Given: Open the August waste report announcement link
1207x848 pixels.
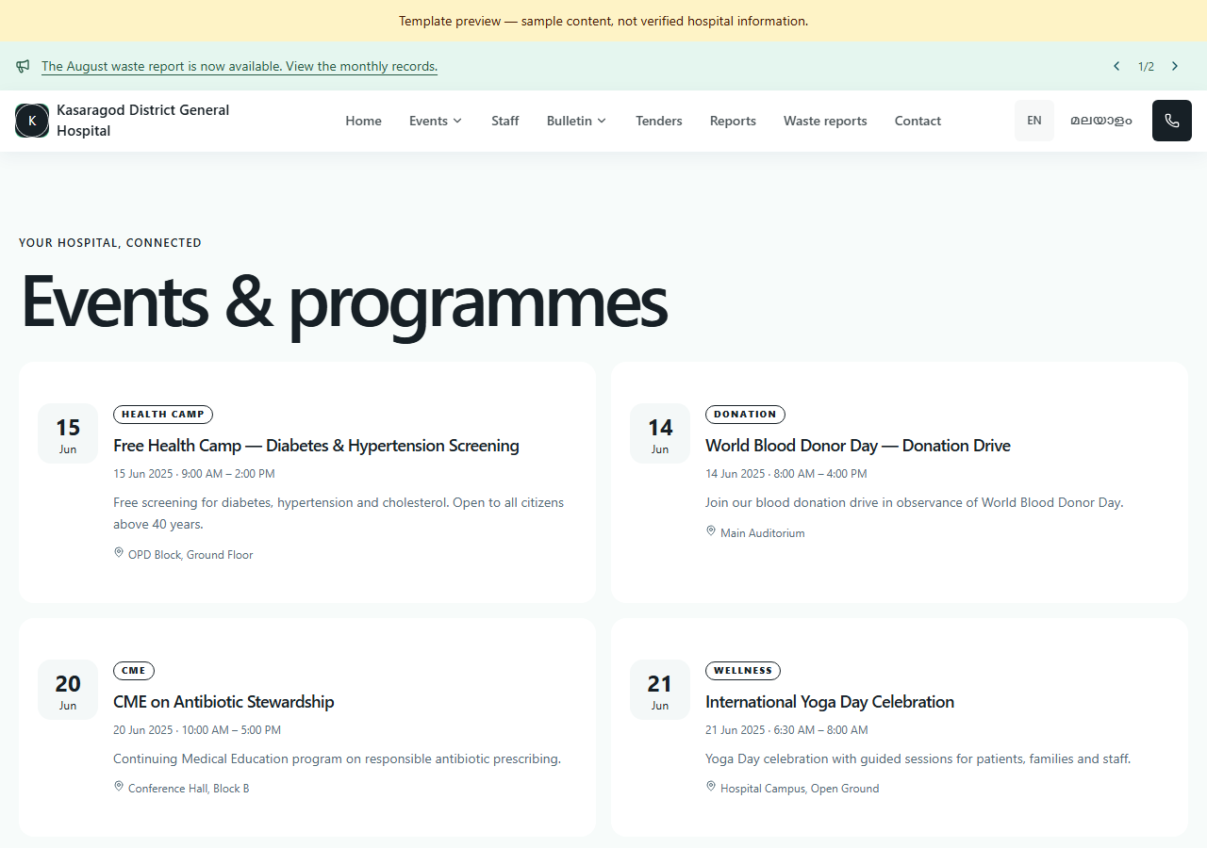Looking at the screenshot, I should tap(240, 67).
